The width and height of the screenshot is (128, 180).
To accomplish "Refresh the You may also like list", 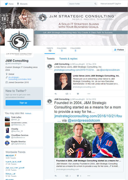I will click(x=28, y=113).
